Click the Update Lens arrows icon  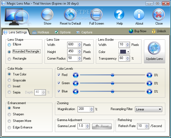(154, 48)
